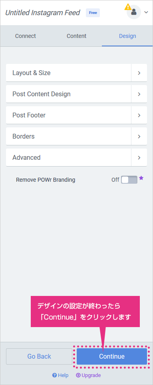Open the Layout & Size row label
The width and height of the screenshot is (153, 385).
pos(32,73)
